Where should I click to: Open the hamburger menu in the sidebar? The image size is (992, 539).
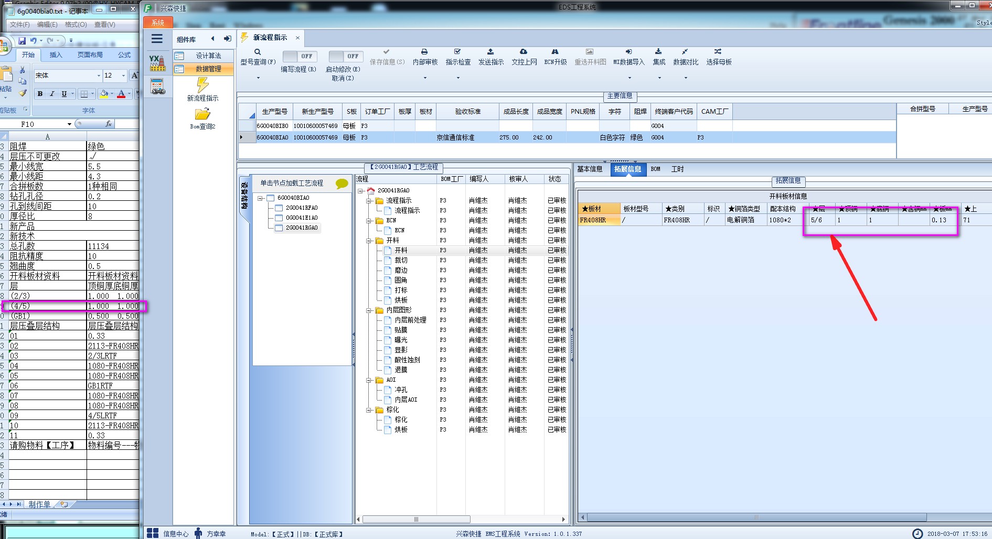tap(157, 39)
